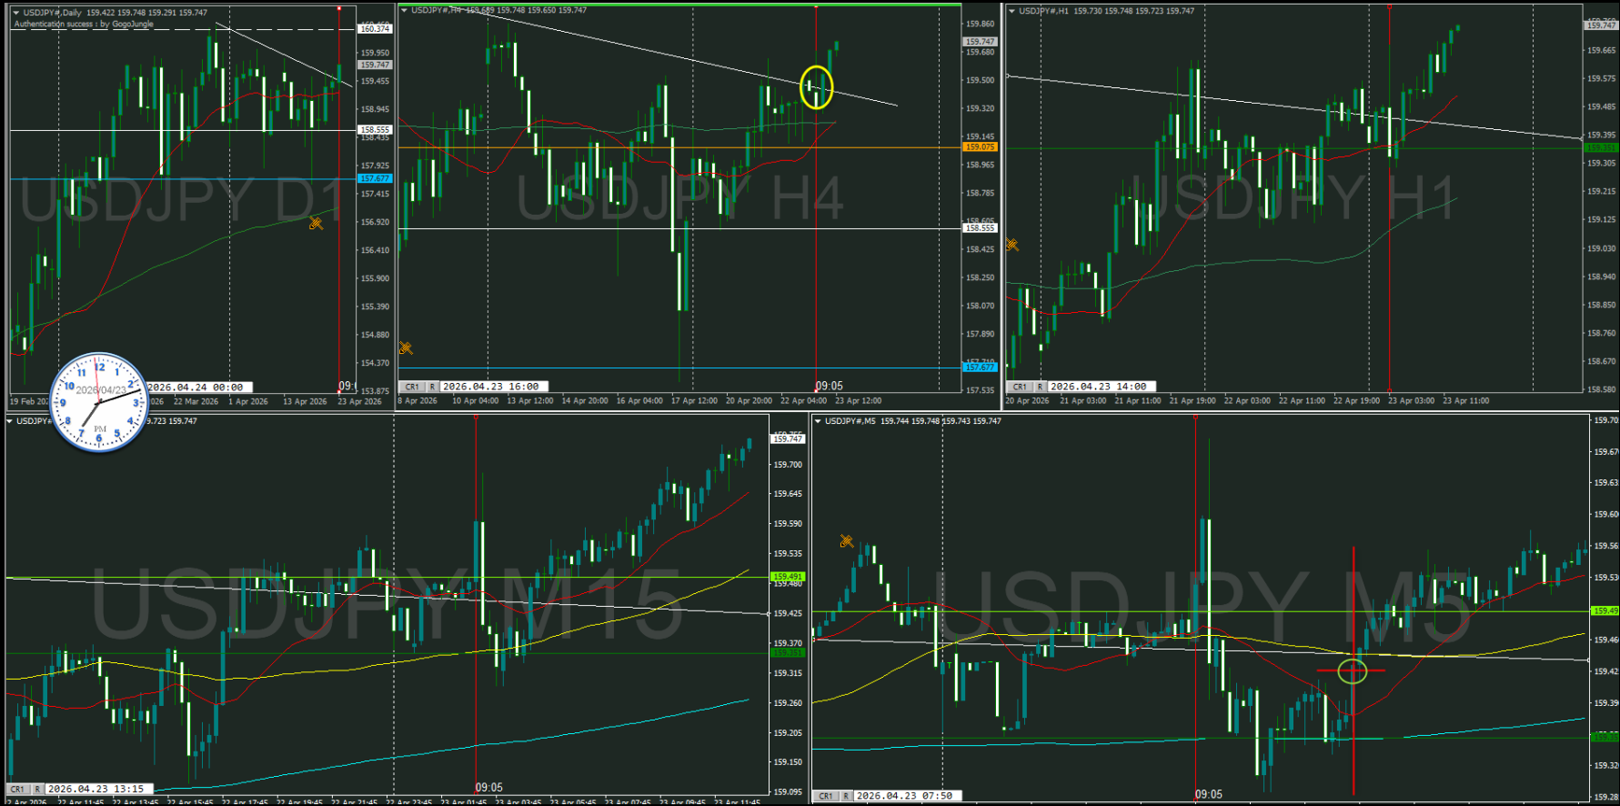Expand the USDJPY H4 chart title arrow
The image size is (1620, 806).
pos(404,11)
